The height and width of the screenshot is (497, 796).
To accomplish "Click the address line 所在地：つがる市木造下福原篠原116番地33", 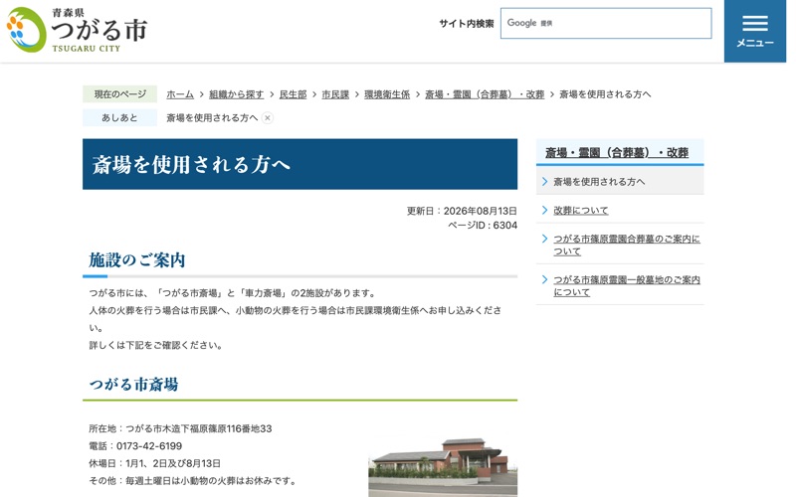I will coord(180,429).
